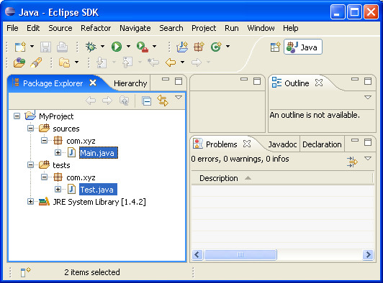This screenshot has width=383, height=283.
Task: Click the Main.java file icon
Action: 71,152
